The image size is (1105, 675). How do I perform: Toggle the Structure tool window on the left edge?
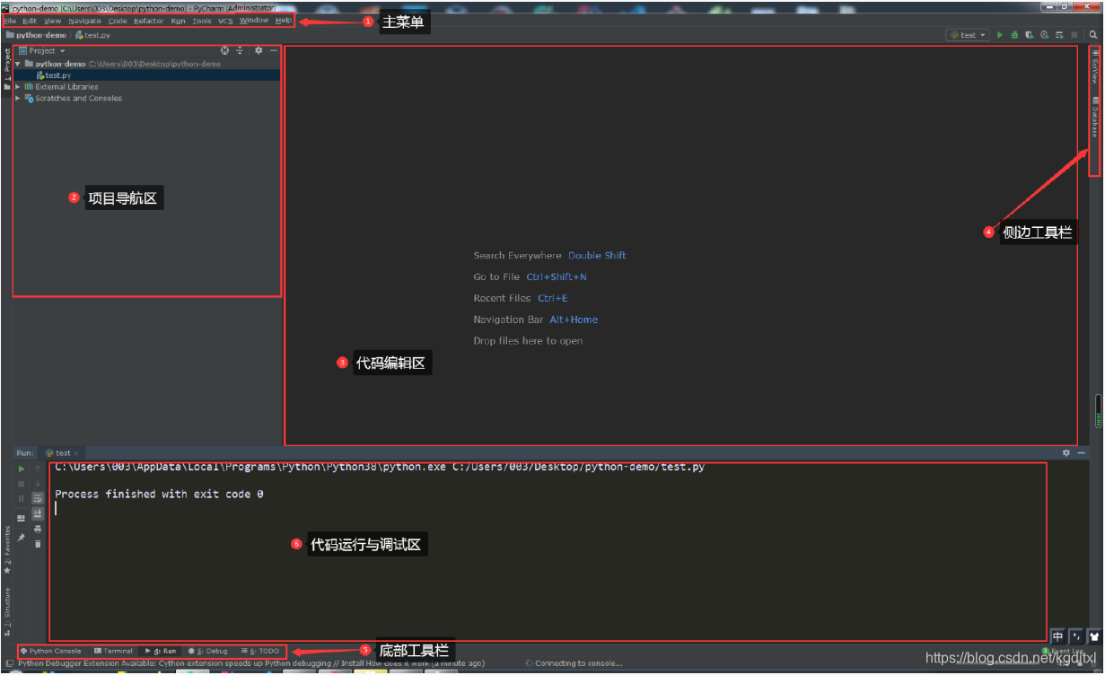7,610
